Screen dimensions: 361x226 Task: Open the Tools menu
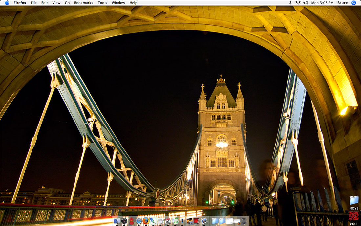pos(102,3)
